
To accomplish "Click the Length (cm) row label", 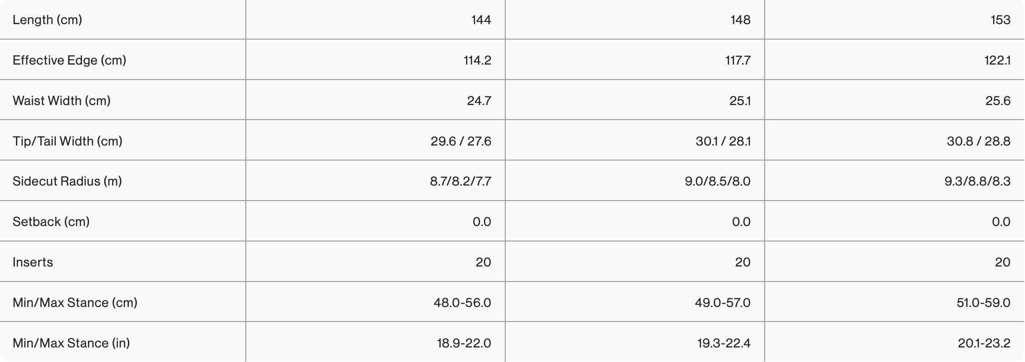I will pyautogui.click(x=47, y=20).
